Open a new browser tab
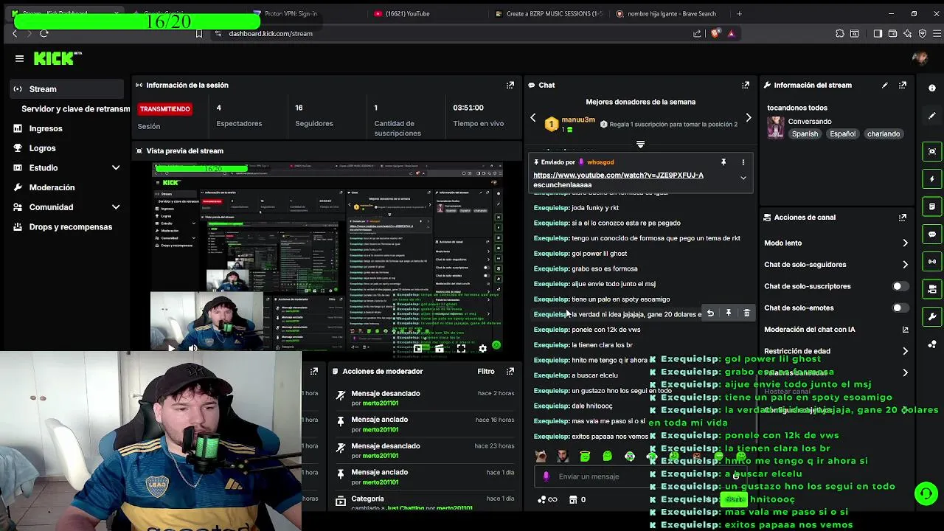The height and width of the screenshot is (531, 944). (740, 13)
